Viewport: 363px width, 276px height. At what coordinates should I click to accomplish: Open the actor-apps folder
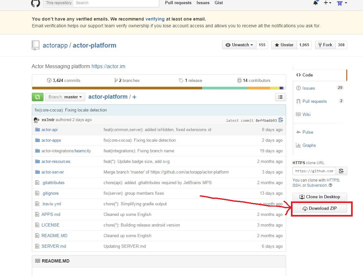tap(51, 140)
